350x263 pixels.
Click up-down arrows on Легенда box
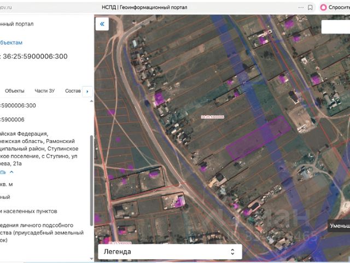click(x=232, y=251)
